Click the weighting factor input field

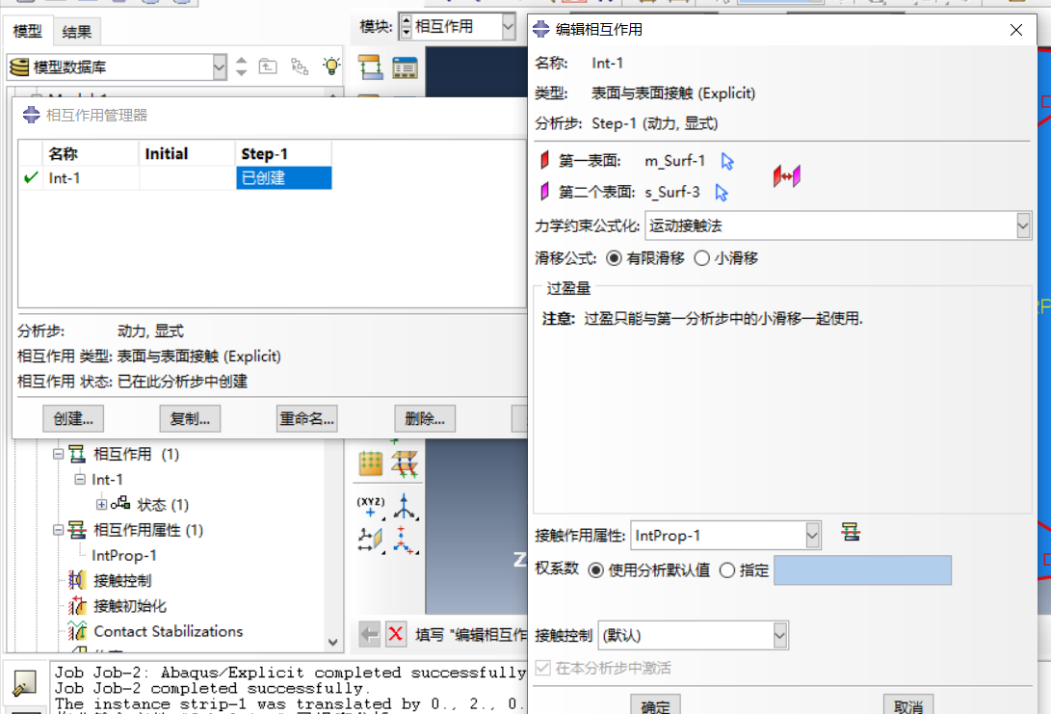click(x=862, y=570)
